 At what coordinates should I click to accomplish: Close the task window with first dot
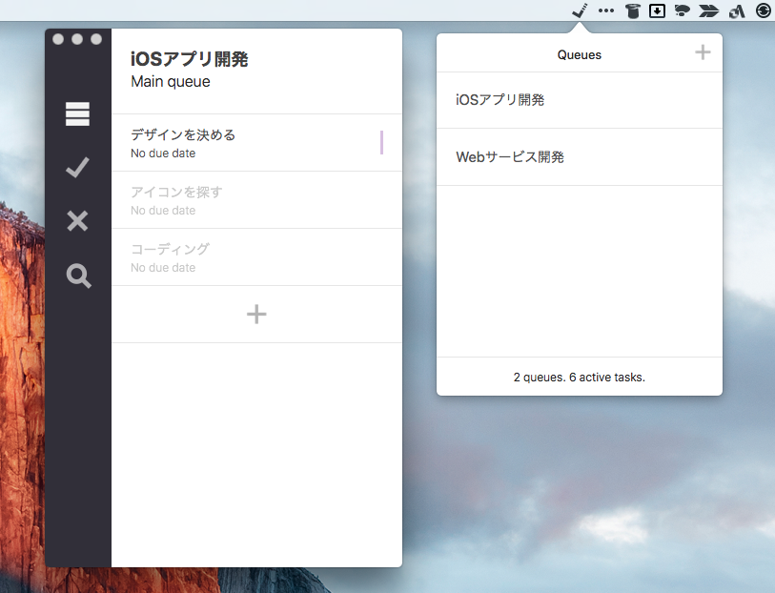(58, 39)
